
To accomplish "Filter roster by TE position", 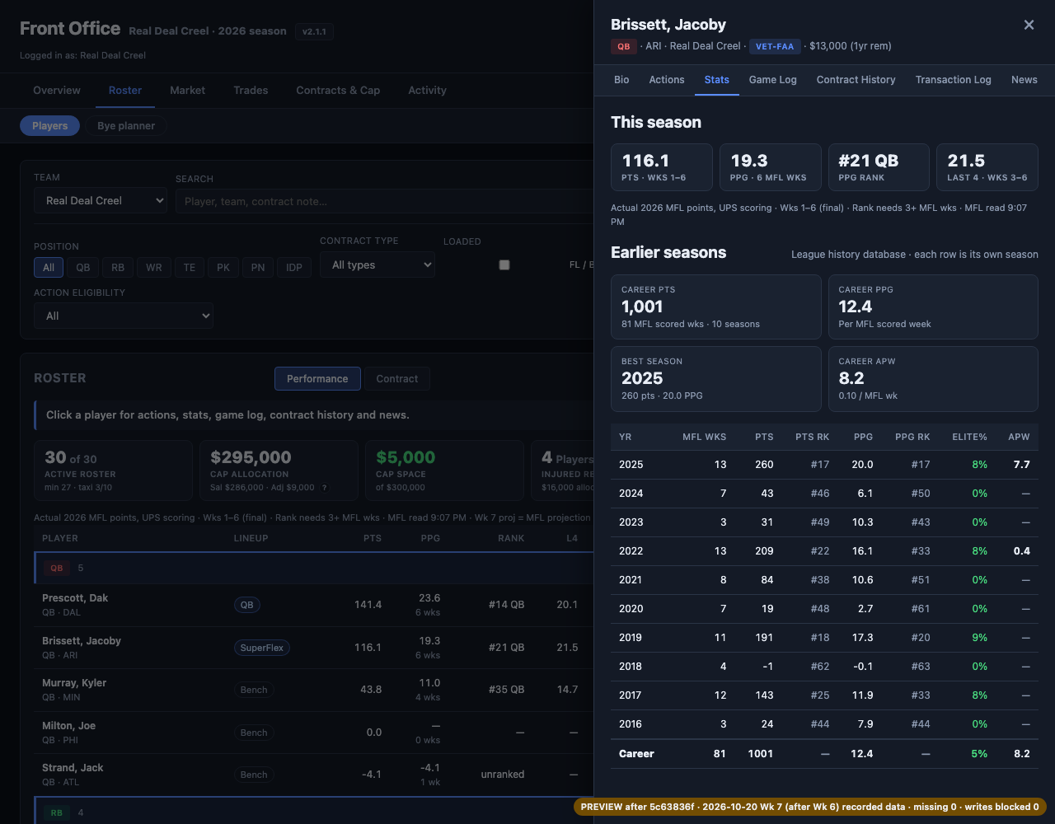I will click(x=190, y=268).
